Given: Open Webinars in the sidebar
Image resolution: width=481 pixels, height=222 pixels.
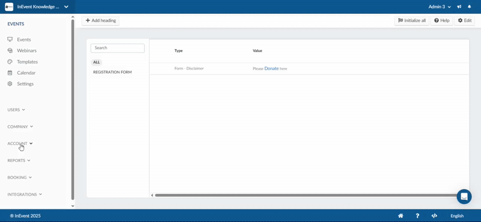Looking at the screenshot, I should click(26, 50).
